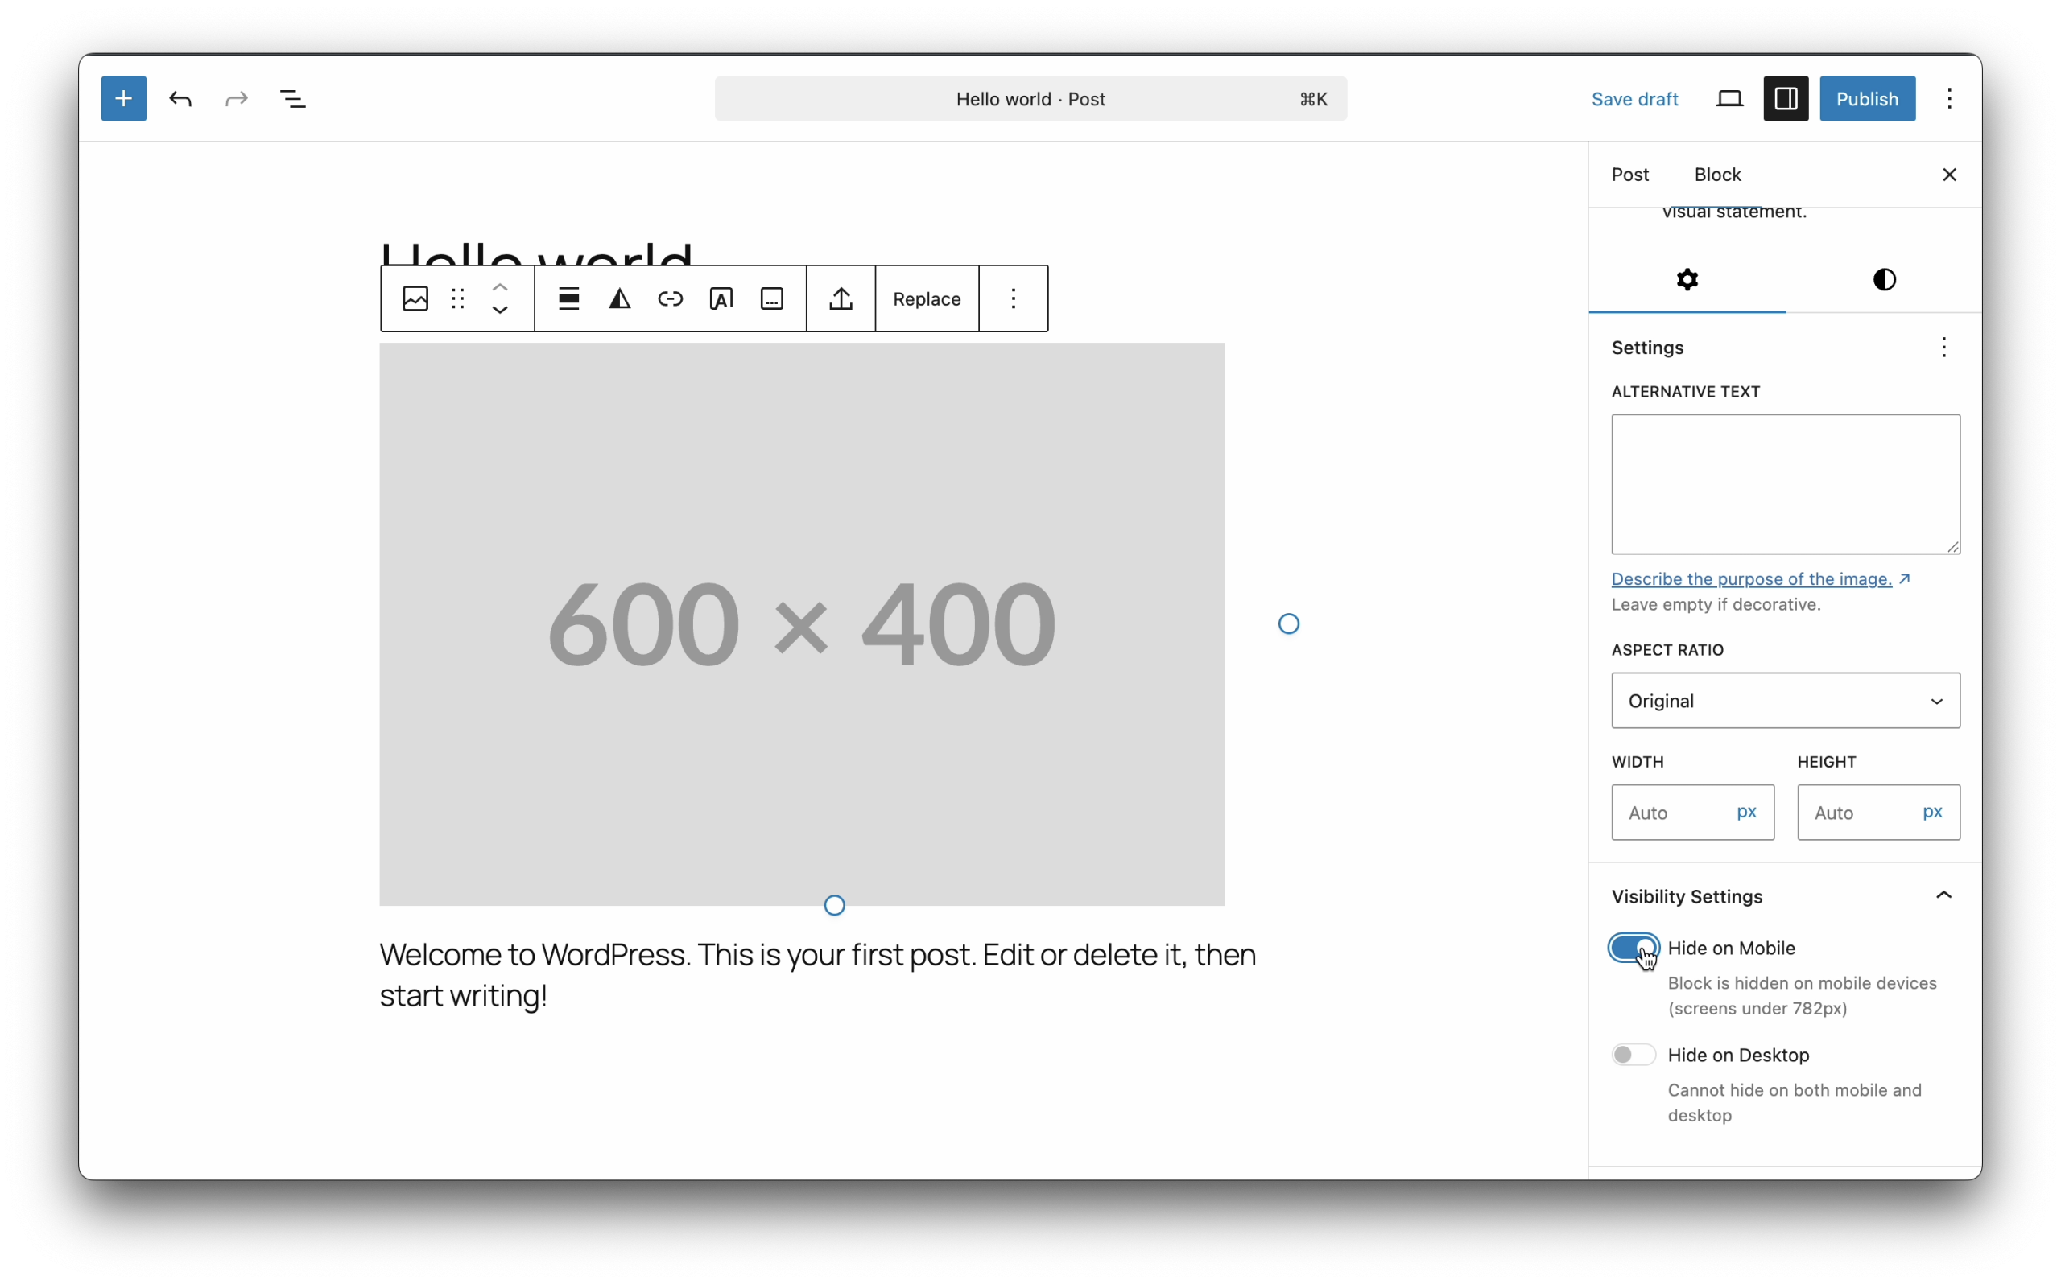Open Describe the purpose of the image link
The height and width of the screenshot is (1284, 2061).
1751,579
